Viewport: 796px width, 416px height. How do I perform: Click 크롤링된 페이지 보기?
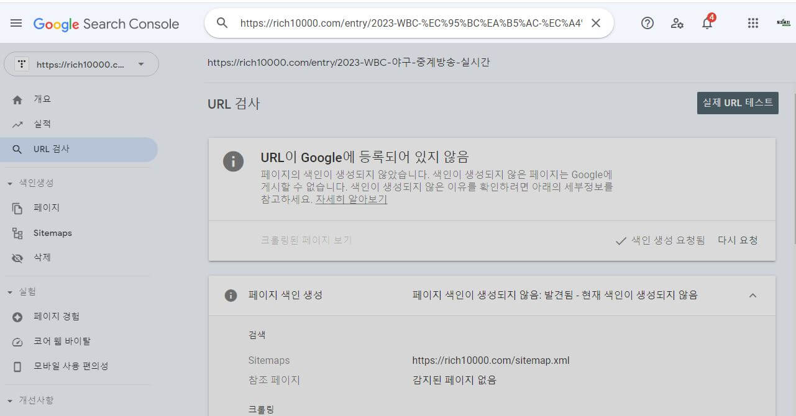point(306,240)
